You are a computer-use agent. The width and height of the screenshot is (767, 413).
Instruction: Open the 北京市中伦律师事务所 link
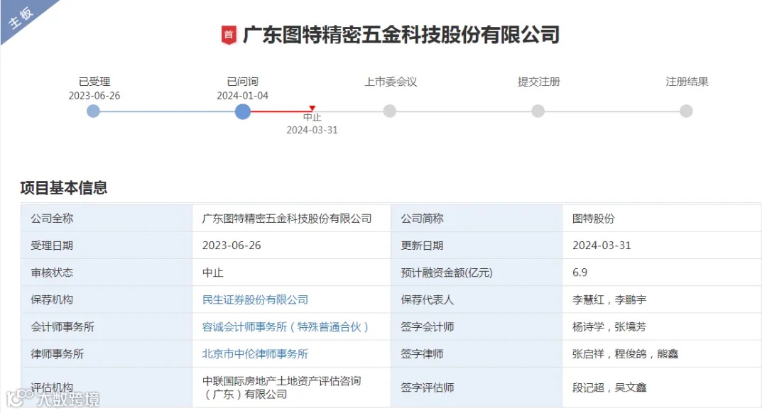point(256,354)
